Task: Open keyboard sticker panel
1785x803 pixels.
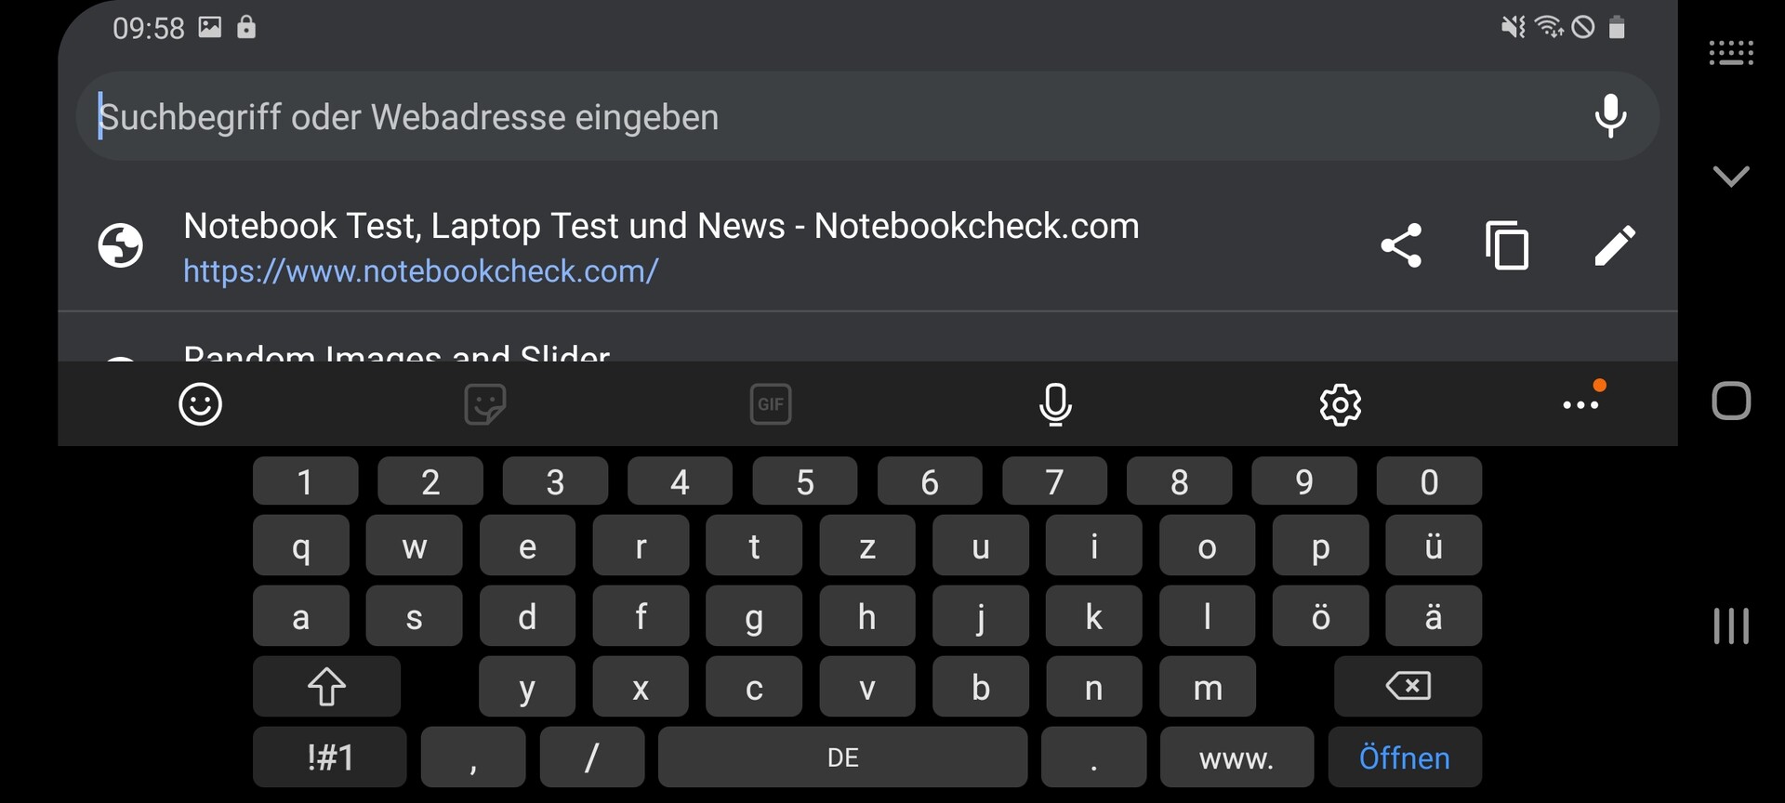Action: click(x=484, y=404)
